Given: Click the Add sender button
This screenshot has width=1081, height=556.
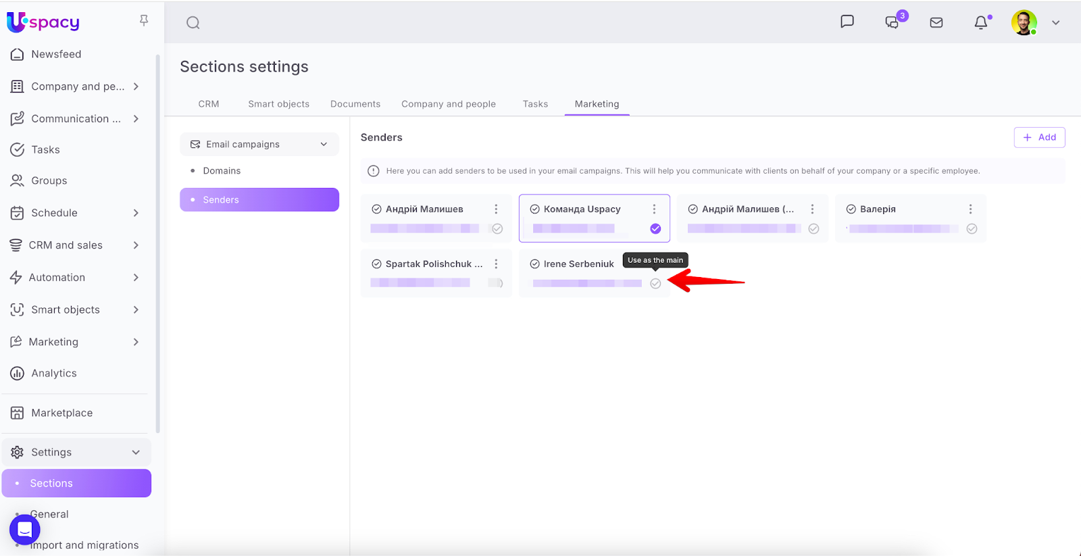Looking at the screenshot, I should [x=1039, y=137].
